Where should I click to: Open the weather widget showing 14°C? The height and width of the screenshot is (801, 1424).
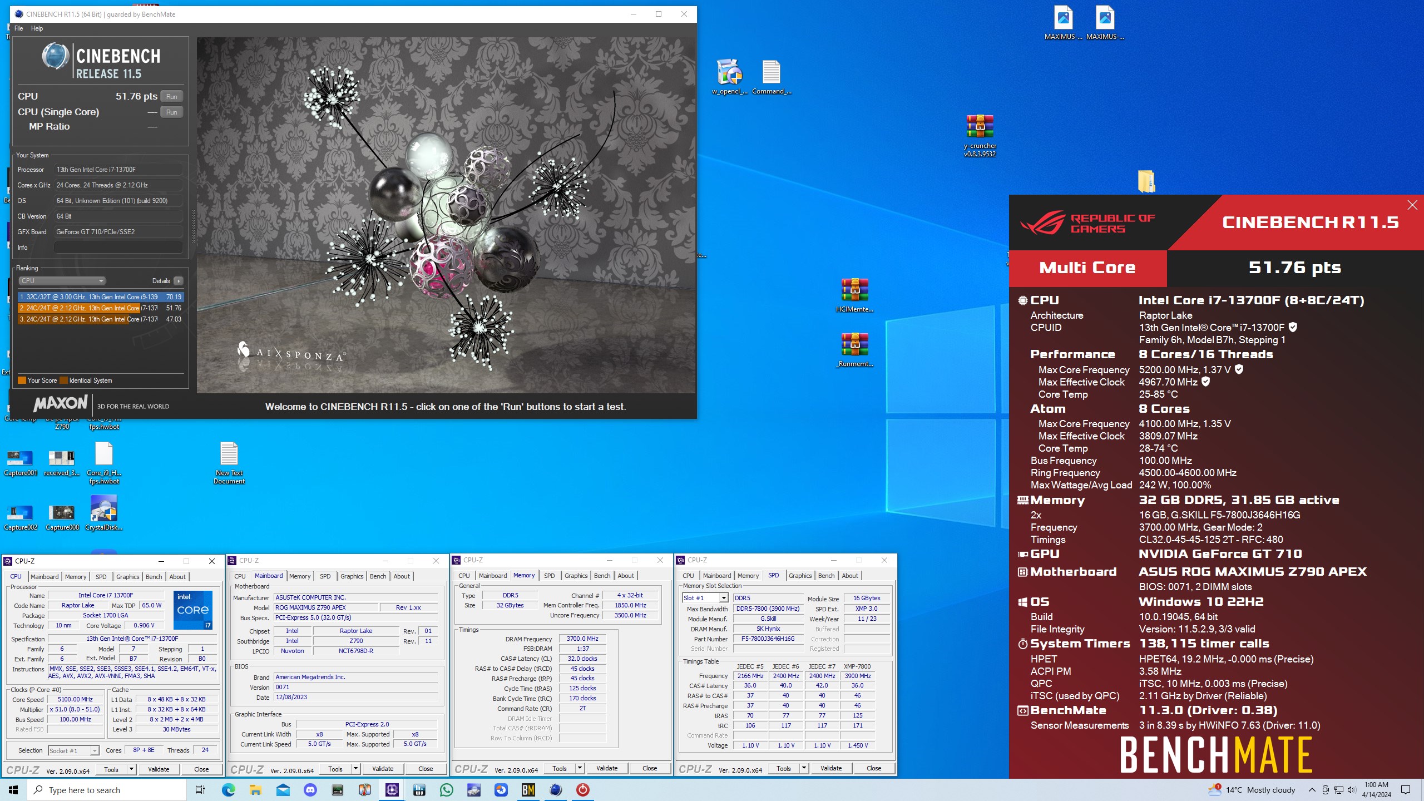[x=1252, y=790]
